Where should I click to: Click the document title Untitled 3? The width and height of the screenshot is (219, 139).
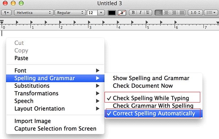[109, 3]
